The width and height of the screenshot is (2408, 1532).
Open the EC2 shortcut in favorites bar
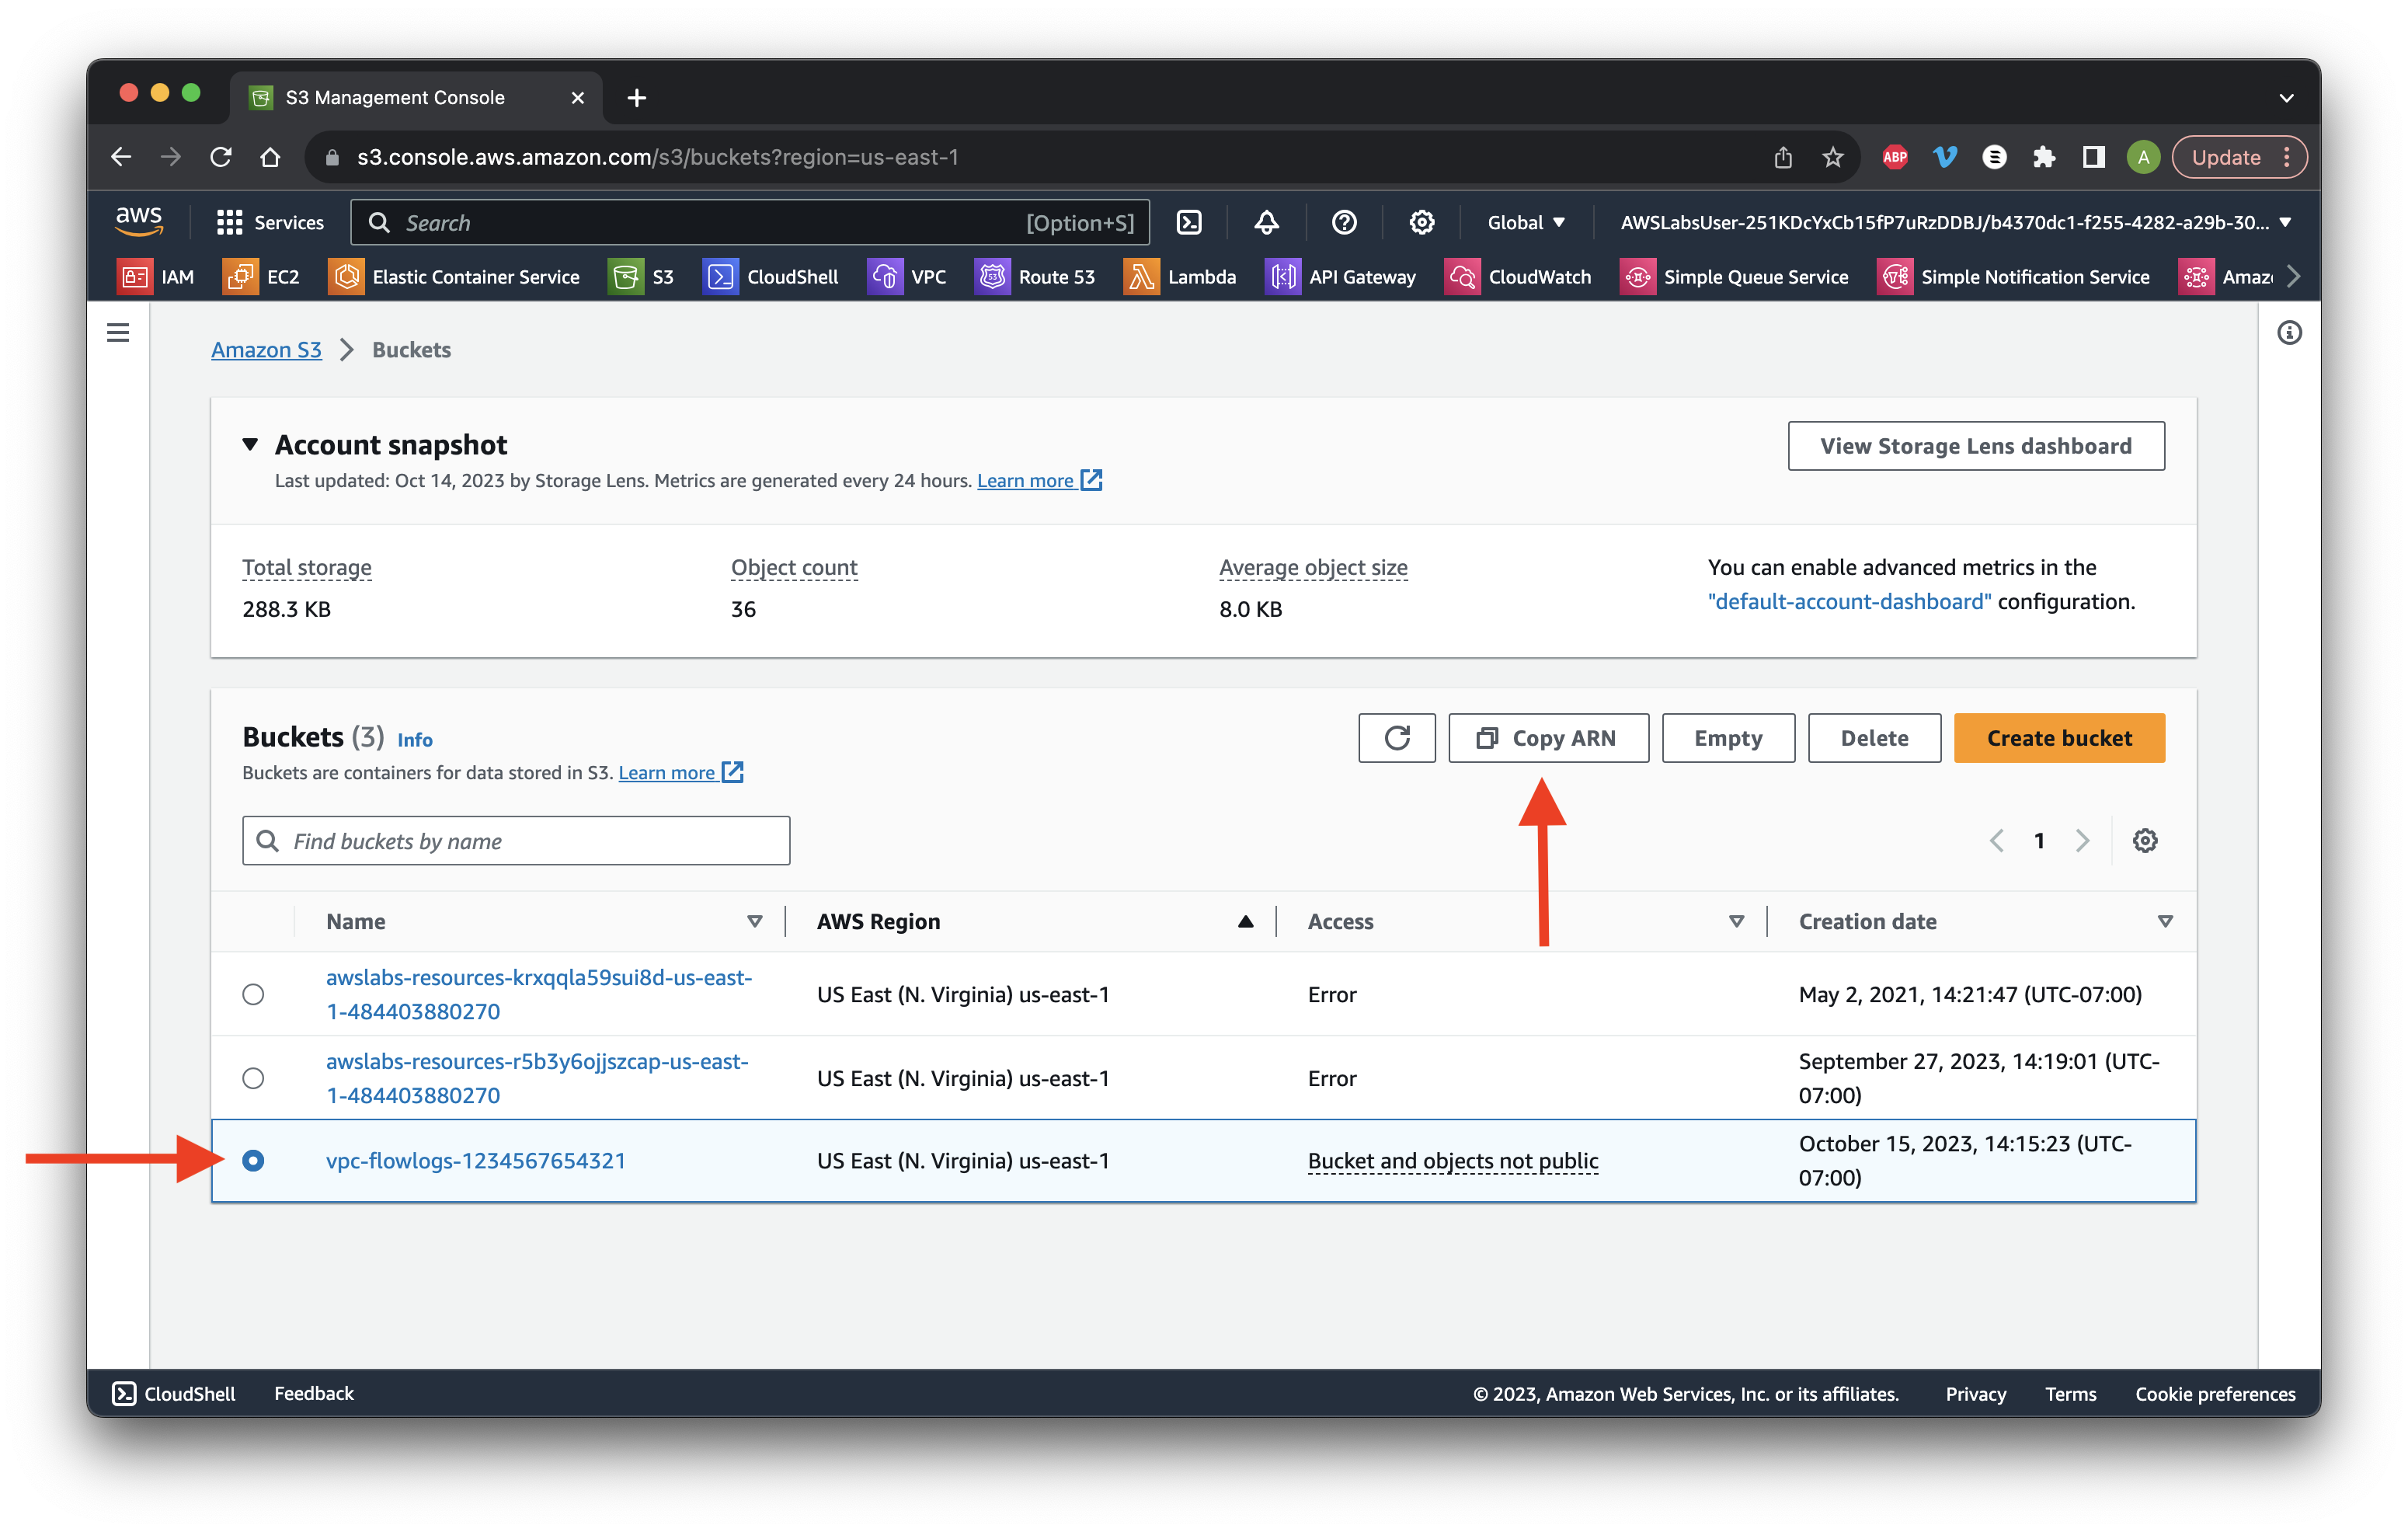[262, 277]
